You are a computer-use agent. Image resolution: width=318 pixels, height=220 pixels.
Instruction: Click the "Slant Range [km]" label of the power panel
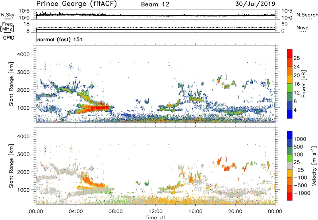tap(11, 84)
